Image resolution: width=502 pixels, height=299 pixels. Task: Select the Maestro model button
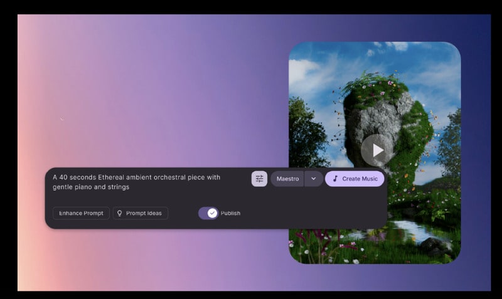(287, 179)
